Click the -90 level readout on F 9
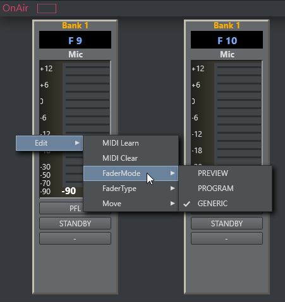Screen dimensions: 285x302 (x=69, y=191)
